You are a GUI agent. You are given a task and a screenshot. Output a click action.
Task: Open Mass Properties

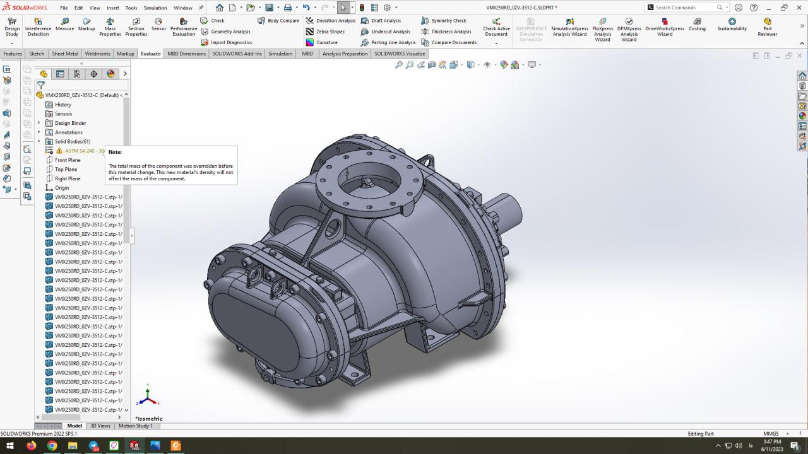point(110,27)
